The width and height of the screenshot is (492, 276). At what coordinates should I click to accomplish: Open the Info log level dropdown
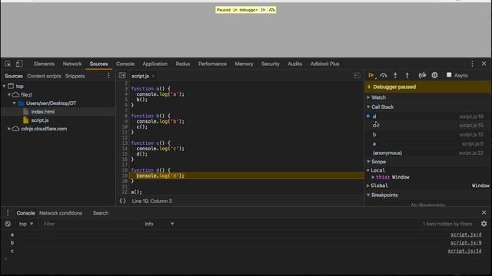click(159, 224)
